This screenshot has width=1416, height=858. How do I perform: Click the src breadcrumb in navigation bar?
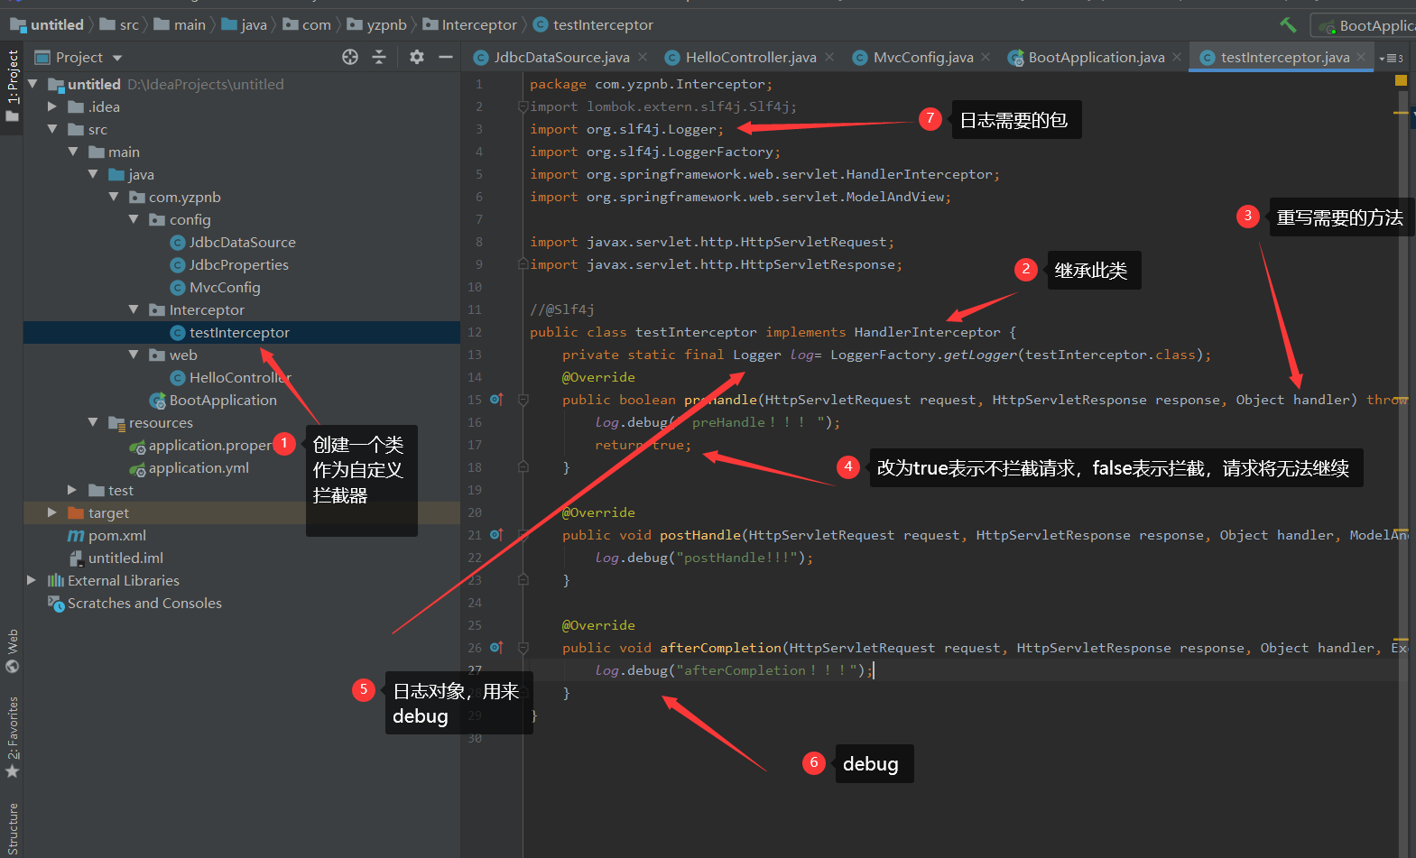tap(120, 25)
